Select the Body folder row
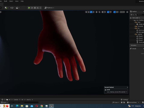 [137, 22]
